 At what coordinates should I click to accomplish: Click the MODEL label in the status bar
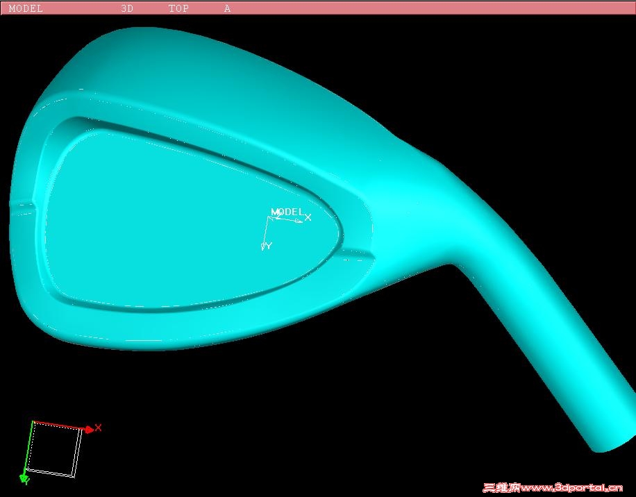[x=26, y=8]
